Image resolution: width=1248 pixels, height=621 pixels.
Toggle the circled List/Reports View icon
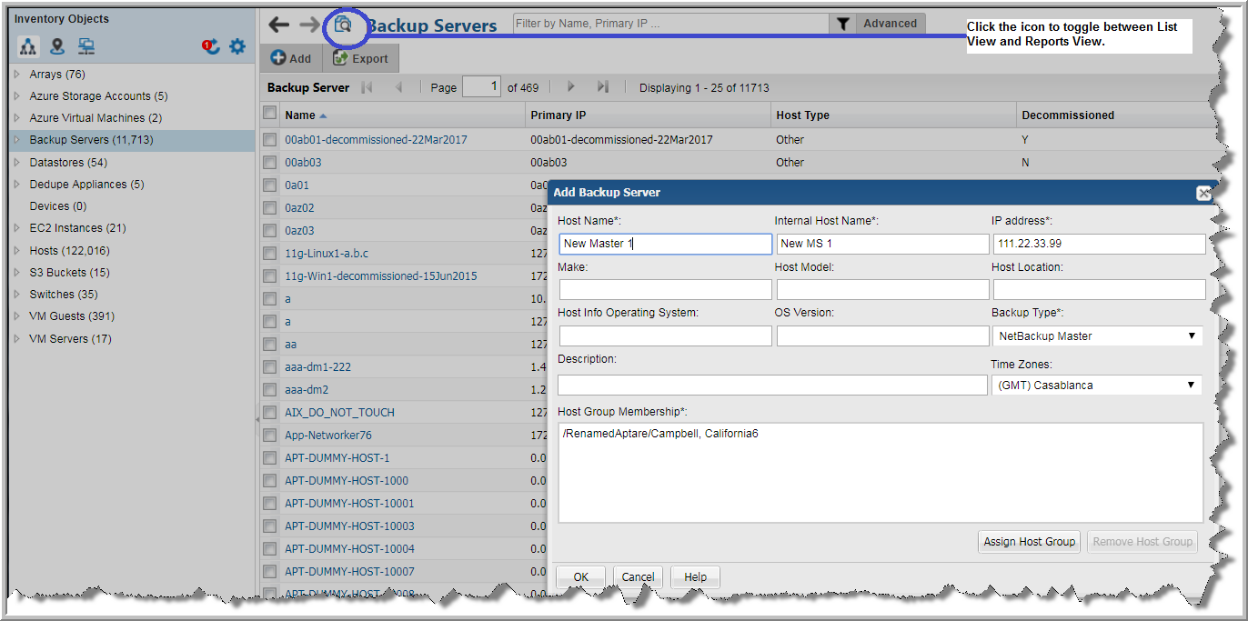344,25
